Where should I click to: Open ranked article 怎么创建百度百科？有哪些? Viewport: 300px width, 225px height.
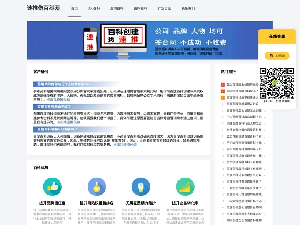tap(246, 162)
